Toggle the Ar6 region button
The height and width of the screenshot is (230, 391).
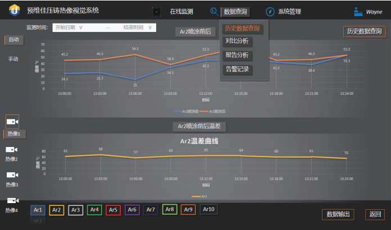pos(132,210)
